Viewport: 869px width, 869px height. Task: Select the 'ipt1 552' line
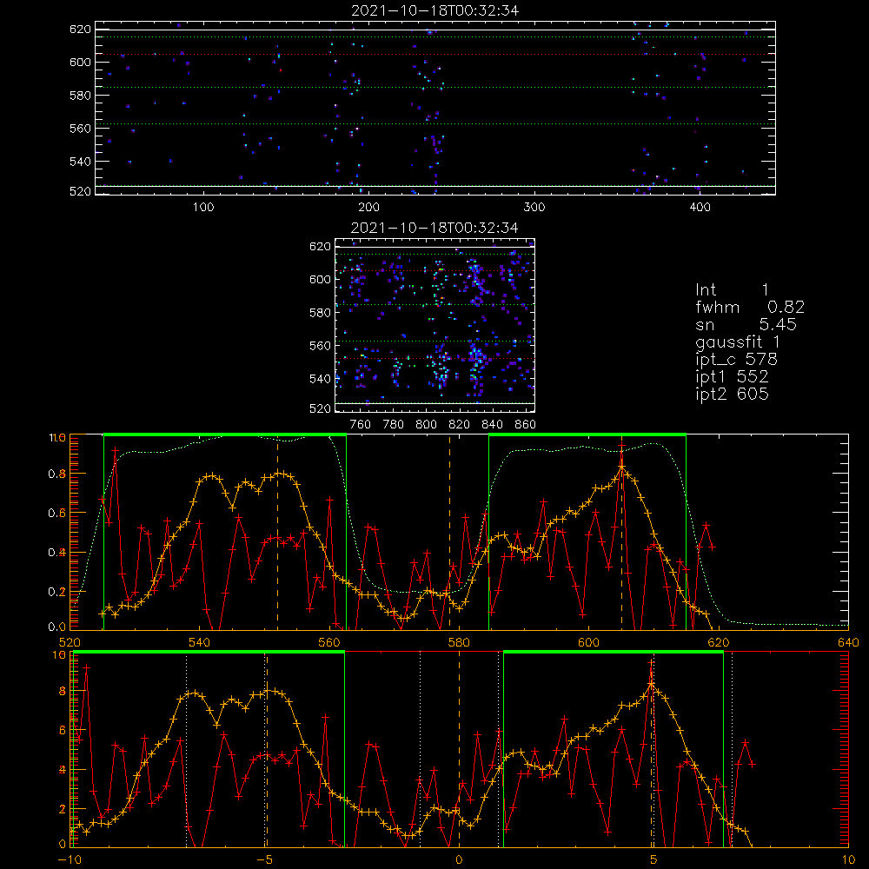pos(732,377)
